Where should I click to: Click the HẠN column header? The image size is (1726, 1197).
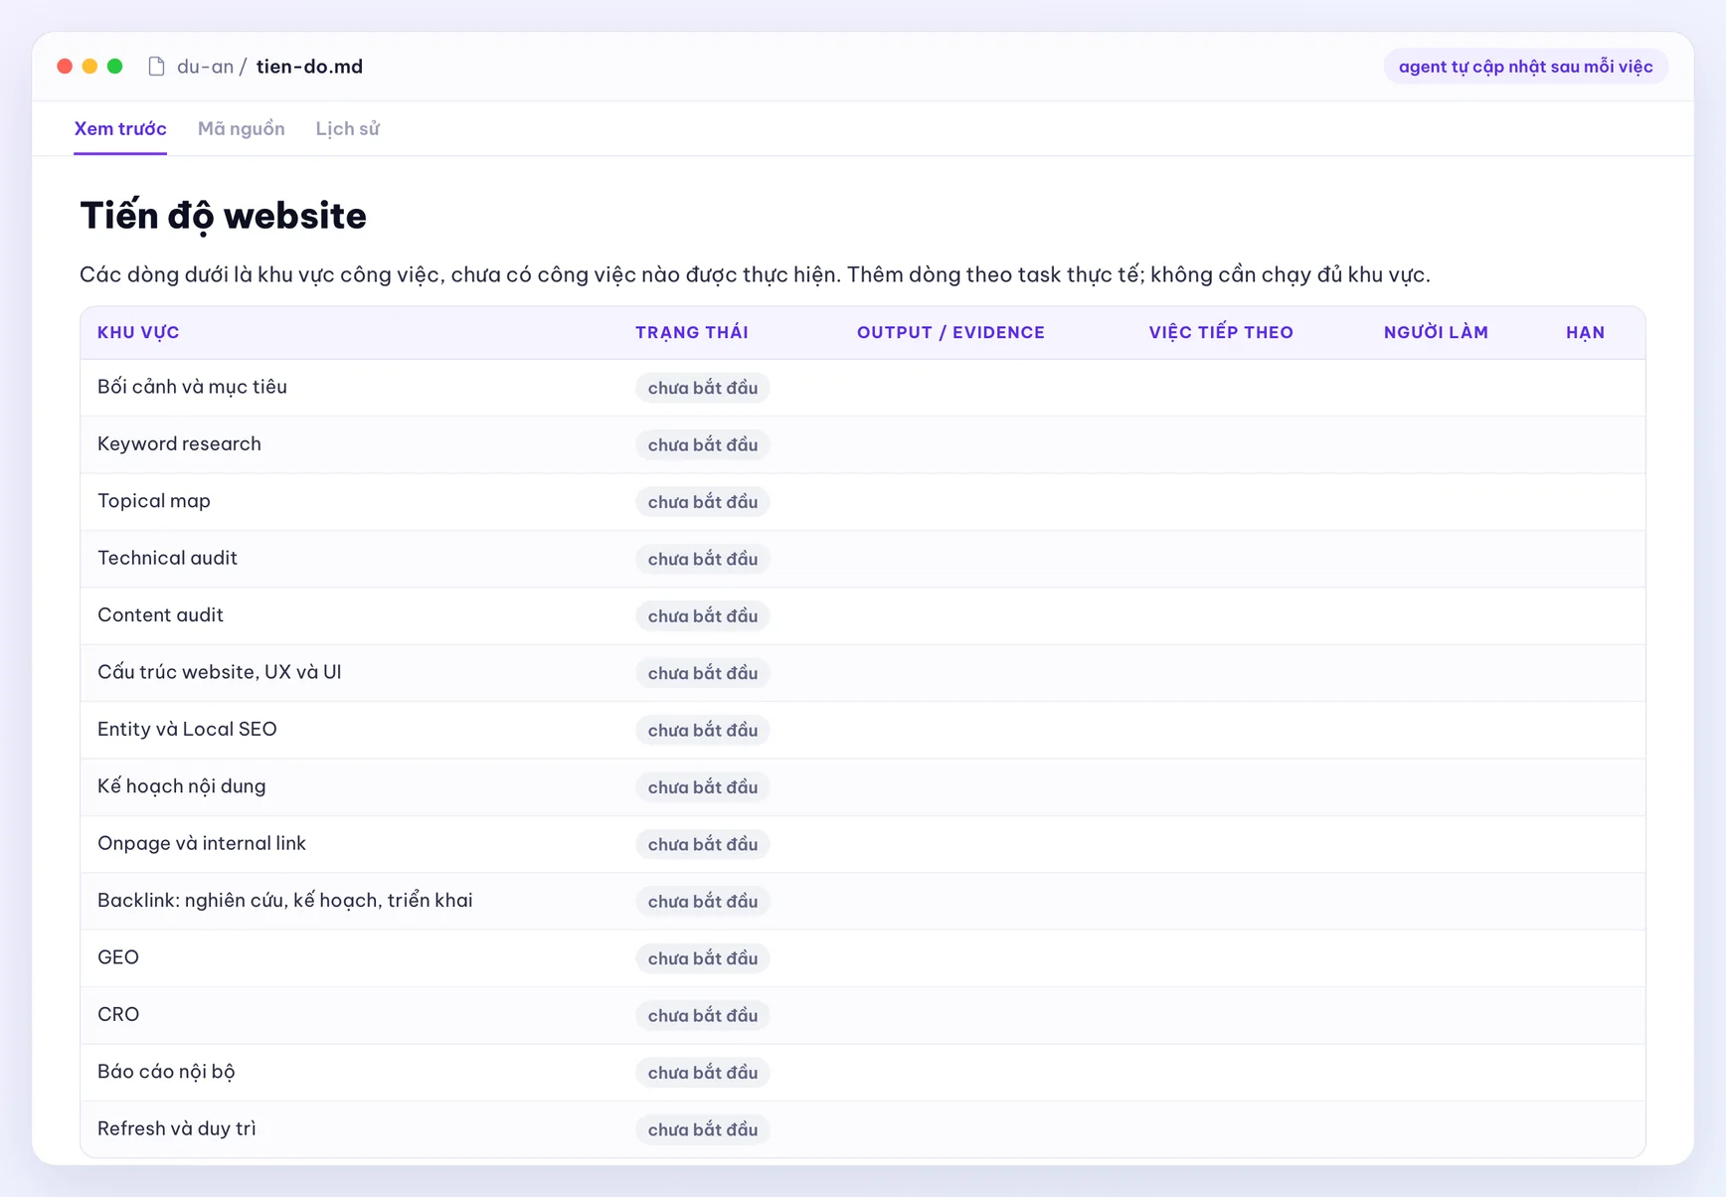coord(1585,333)
